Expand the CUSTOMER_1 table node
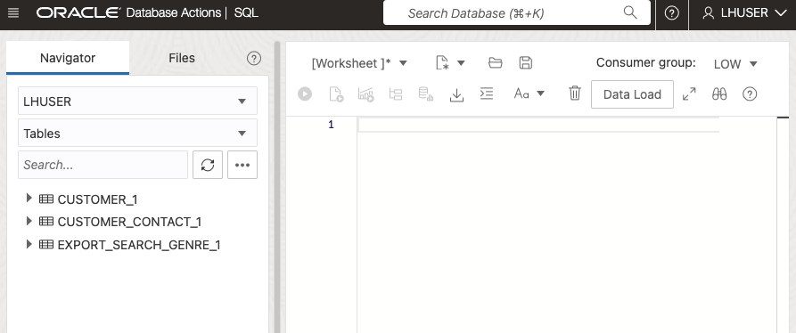Screen dimensions: 796x333 click(29, 199)
